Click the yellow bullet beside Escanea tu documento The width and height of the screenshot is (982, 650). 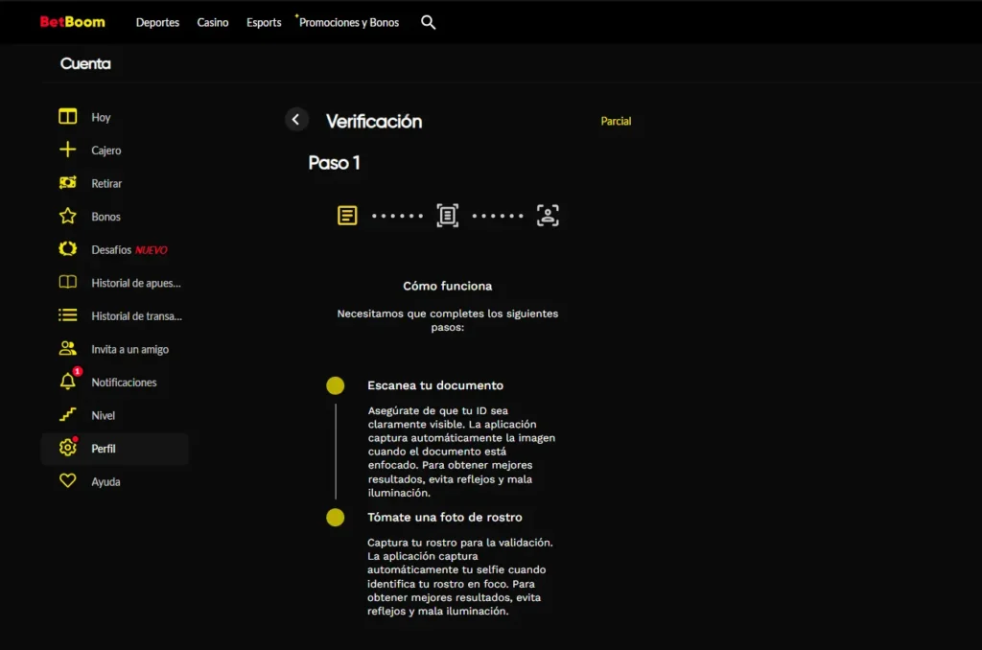[x=335, y=385]
